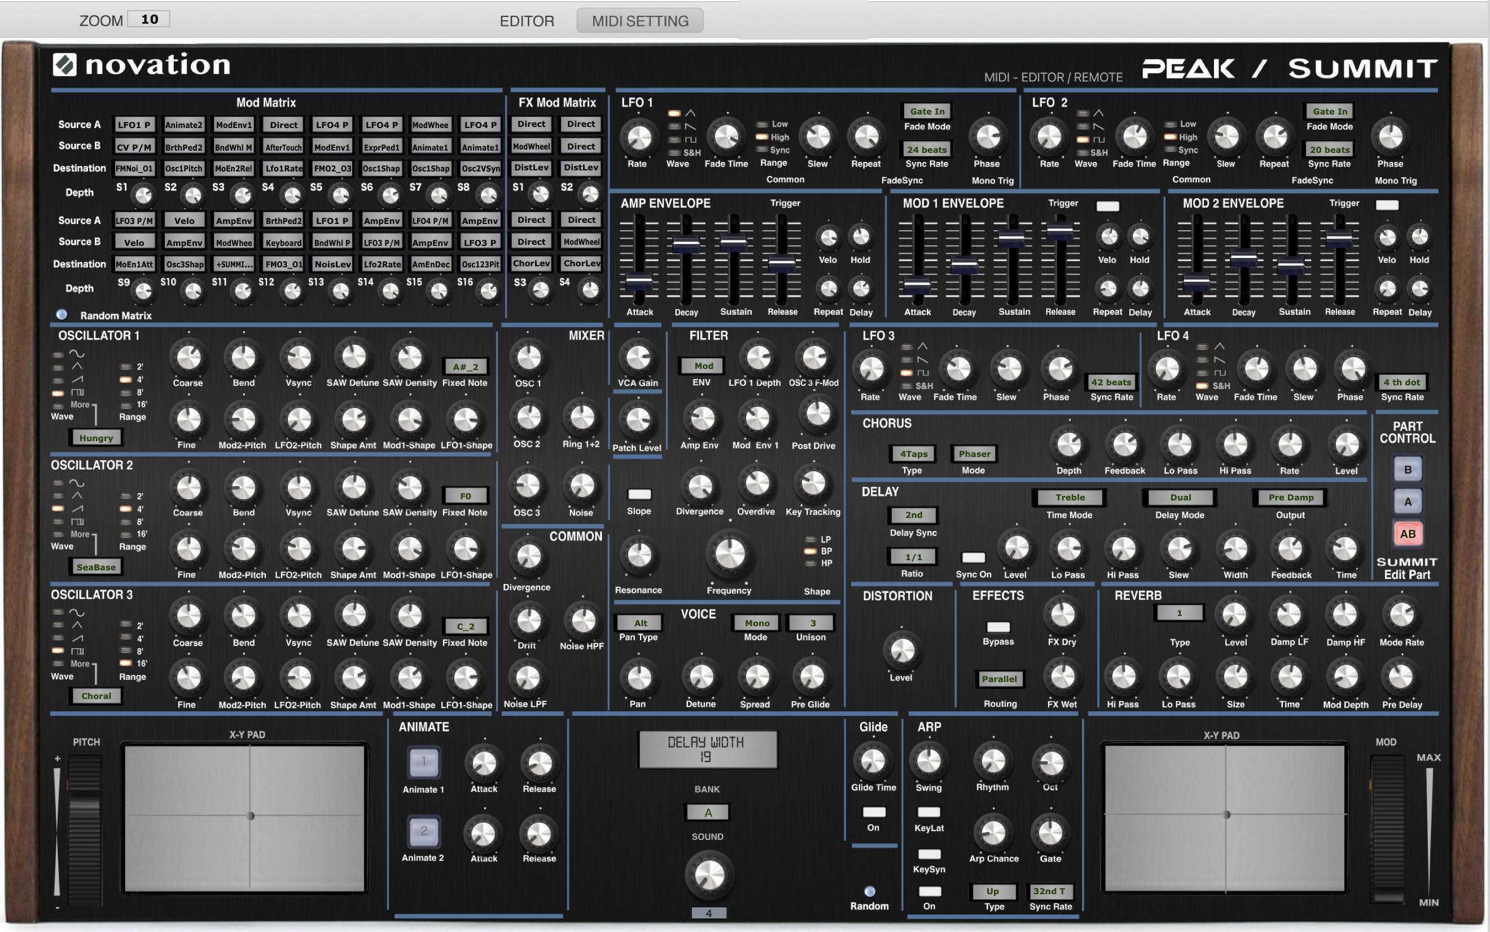The width and height of the screenshot is (1490, 932).
Task: Select the sine wave for Oscillator 3
Action: click(58, 611)
